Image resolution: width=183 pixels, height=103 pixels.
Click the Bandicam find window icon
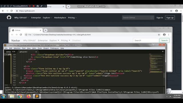8,6
